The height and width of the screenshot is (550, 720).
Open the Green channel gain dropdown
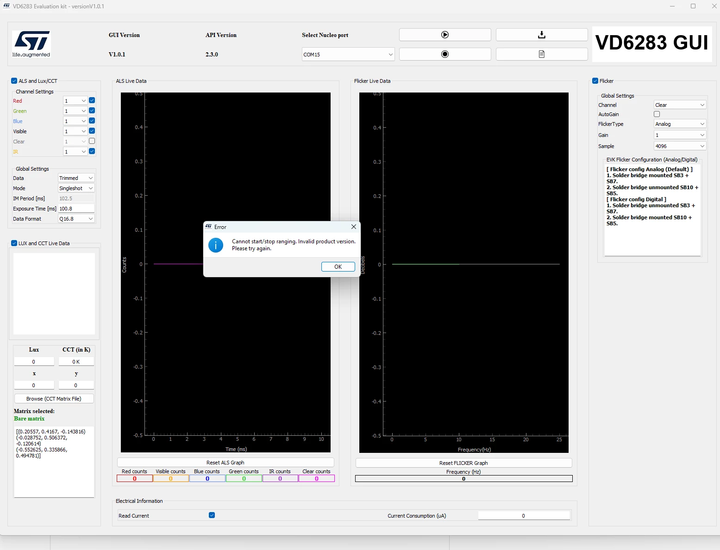75,111
